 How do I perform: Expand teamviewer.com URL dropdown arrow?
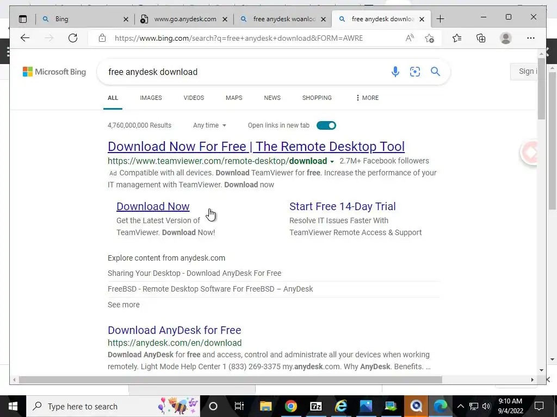[332, 162]
